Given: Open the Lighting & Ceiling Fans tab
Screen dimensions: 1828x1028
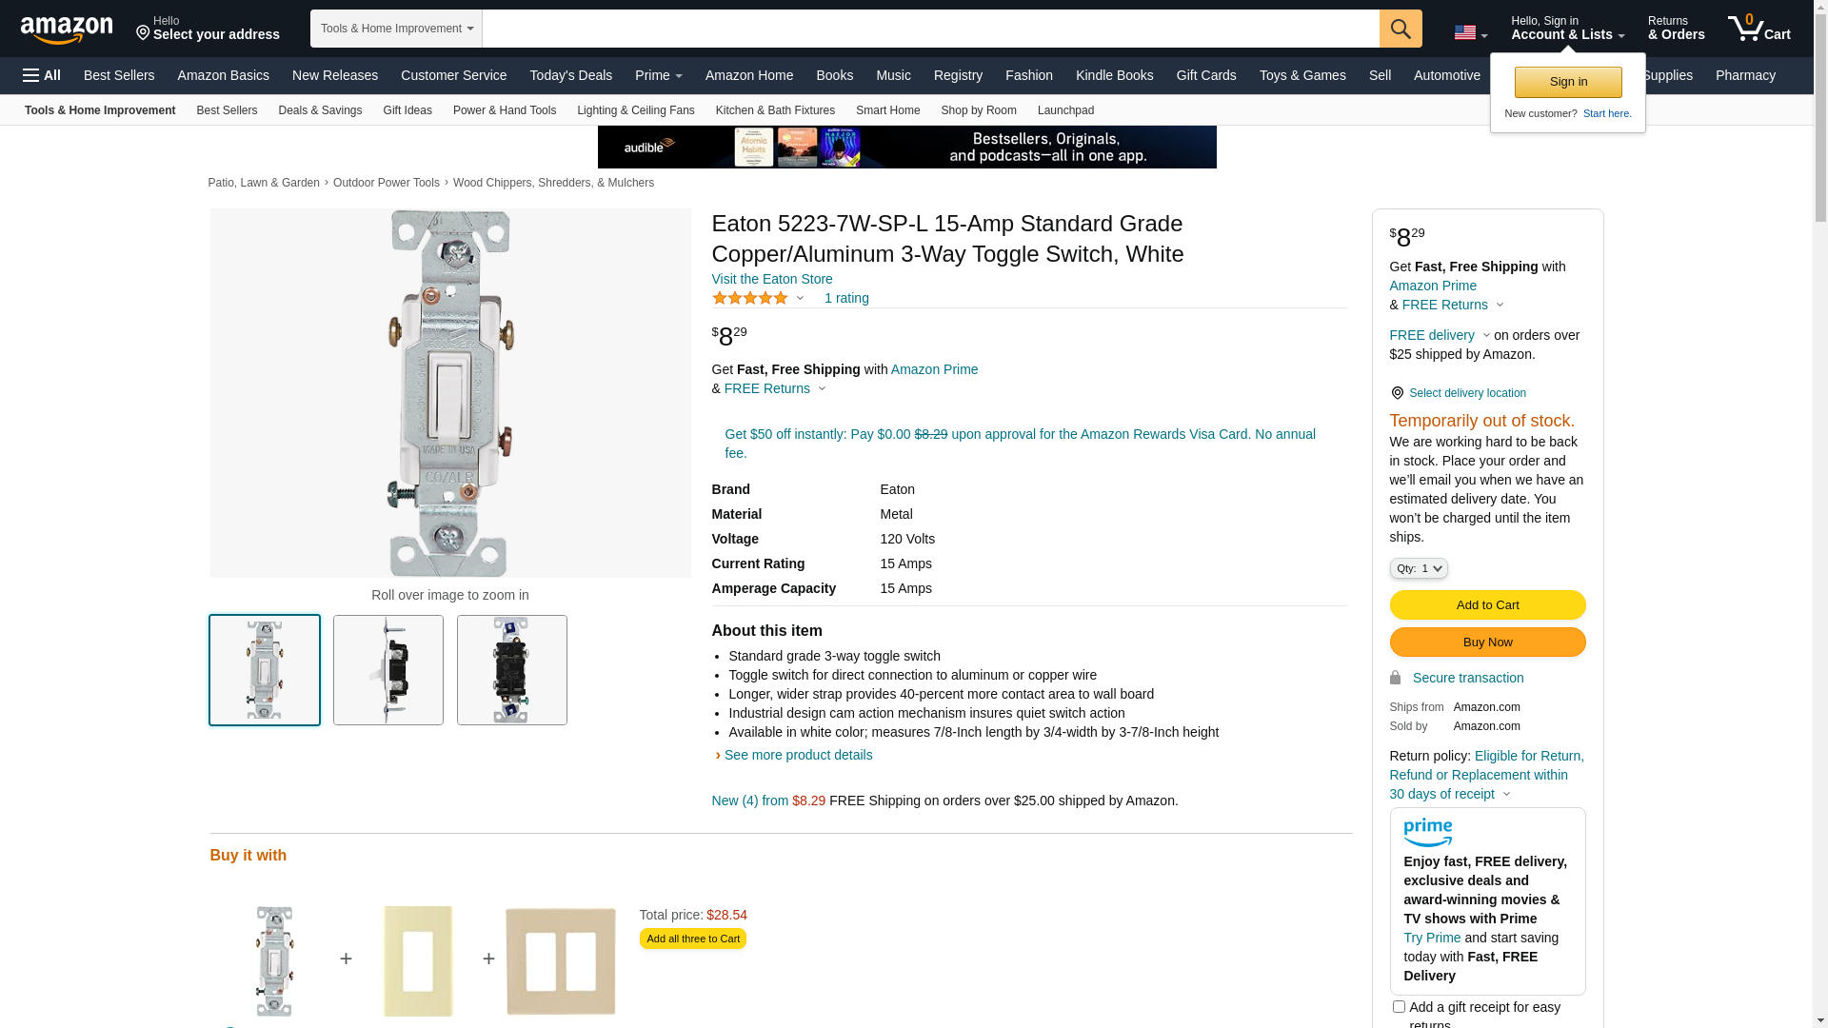Looking at the screenshot, I should 635,110.
